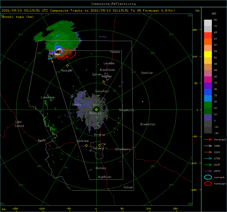Click the storm top label 7.6

click(x=58, y=52)
